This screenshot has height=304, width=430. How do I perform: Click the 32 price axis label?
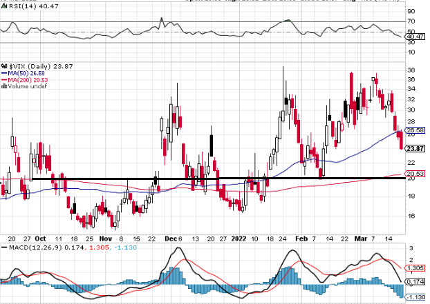tap(411, 99)
